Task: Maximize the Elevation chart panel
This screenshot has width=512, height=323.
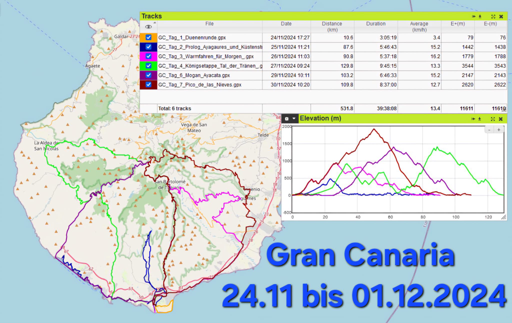Action: tap(493, 119)
